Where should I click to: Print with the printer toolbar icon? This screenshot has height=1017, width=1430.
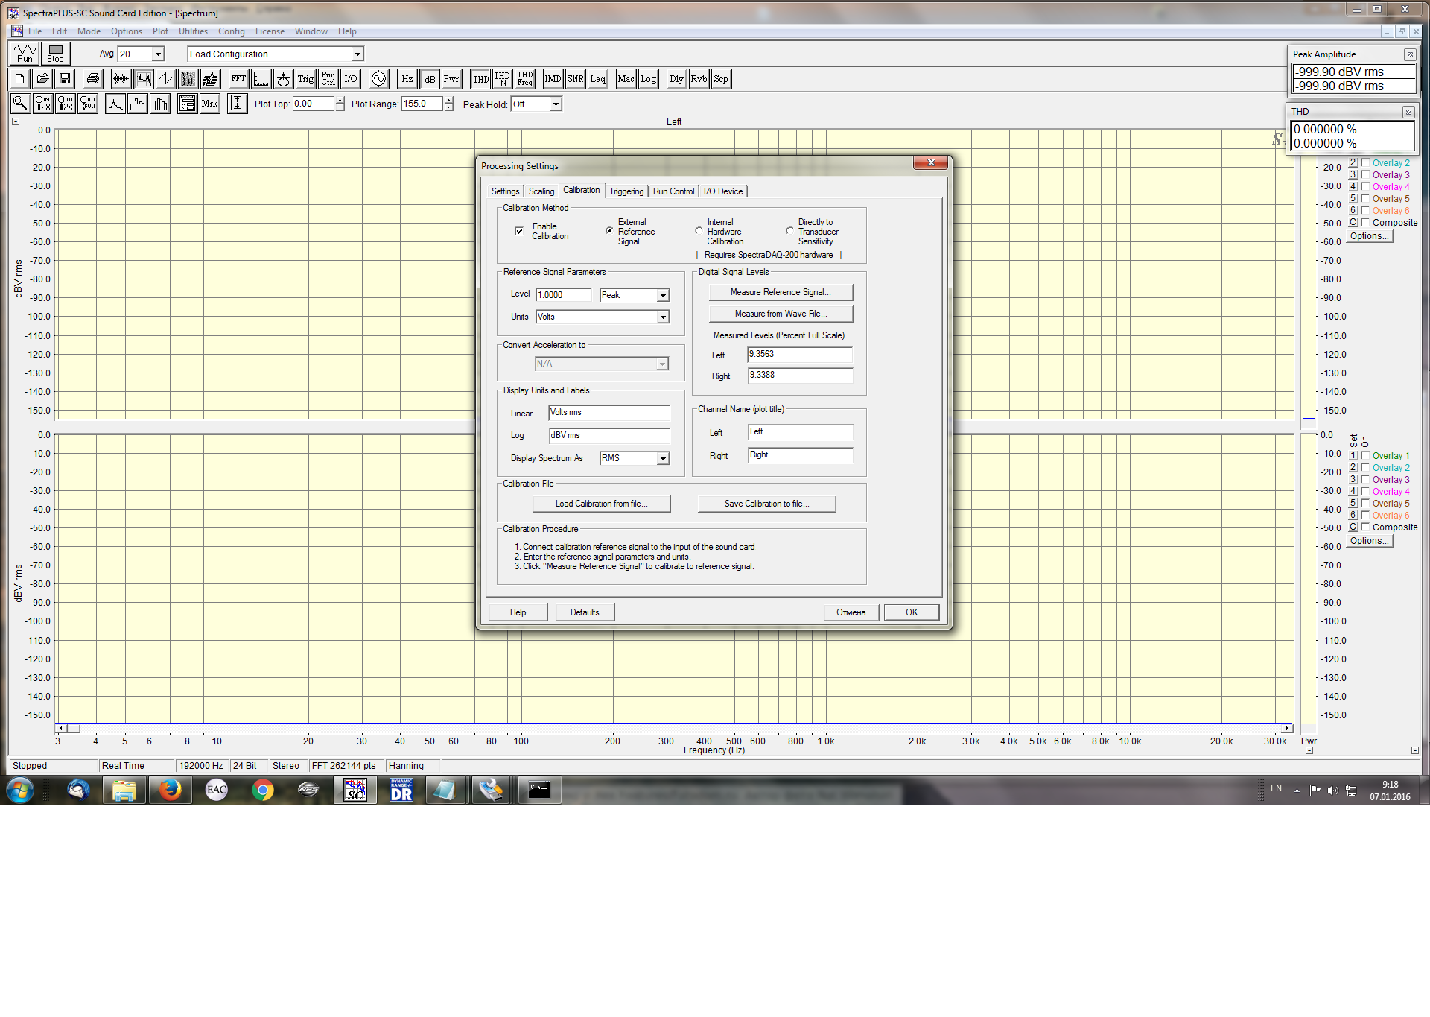[x=93, y=79]
